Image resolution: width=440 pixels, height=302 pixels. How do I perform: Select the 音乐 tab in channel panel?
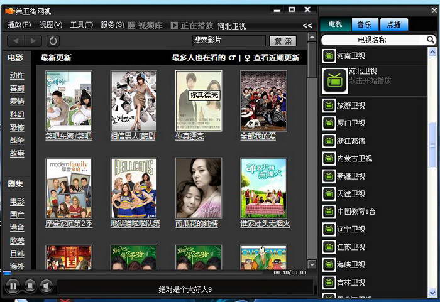[x=365, y=24]
